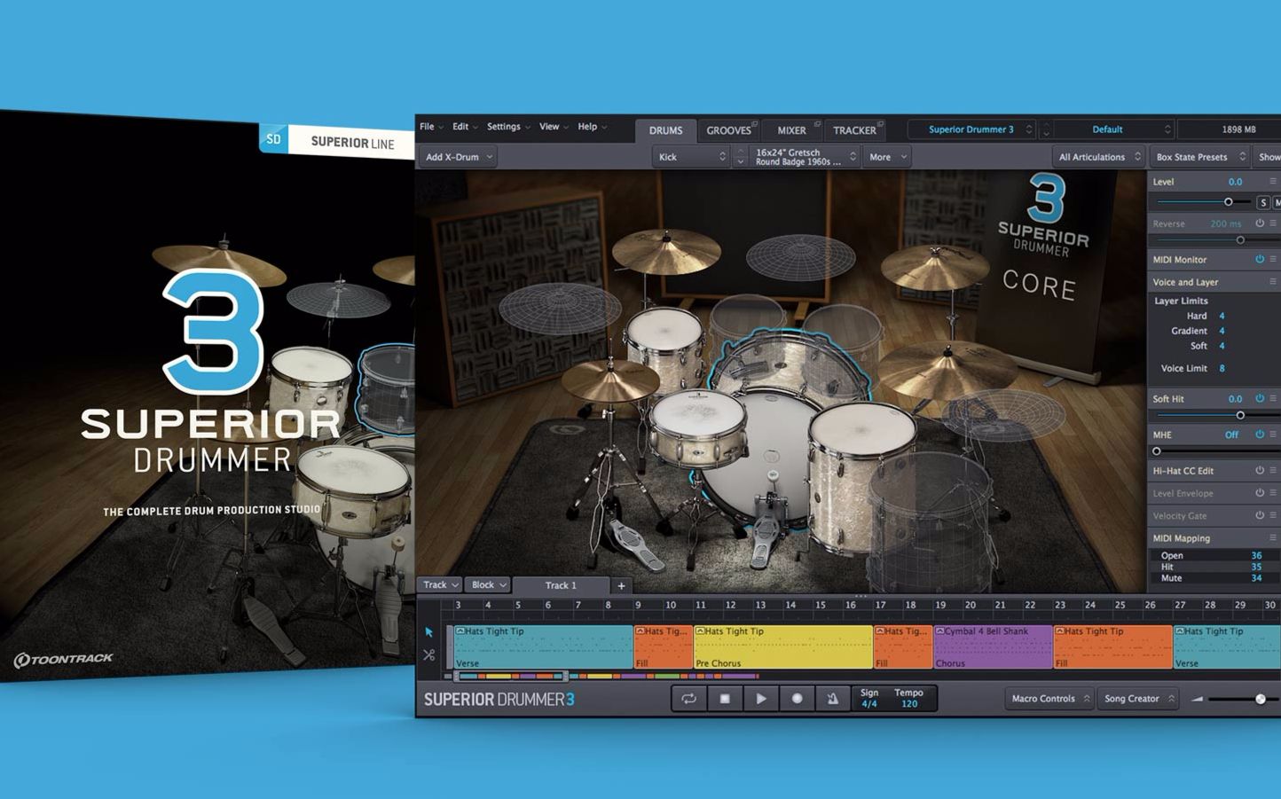Screen dimensions: 1281x799
Task: Expand Macro Controls
Action: [1050, 699]
